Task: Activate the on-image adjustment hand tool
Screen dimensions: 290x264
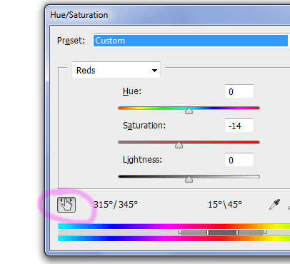Action: [x=66, y=205]
